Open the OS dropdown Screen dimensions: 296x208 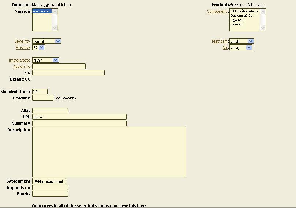(x=241, y=48)
